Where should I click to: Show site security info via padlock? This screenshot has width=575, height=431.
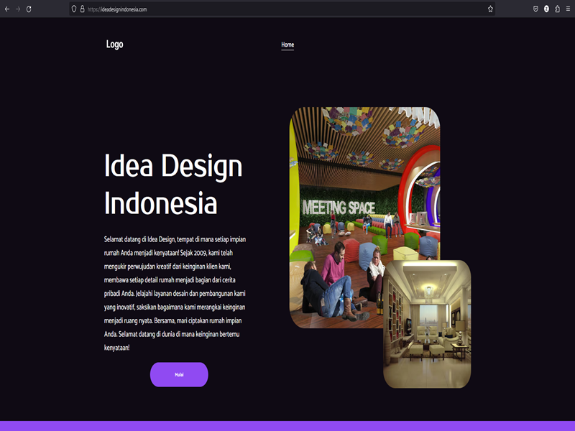82,9
